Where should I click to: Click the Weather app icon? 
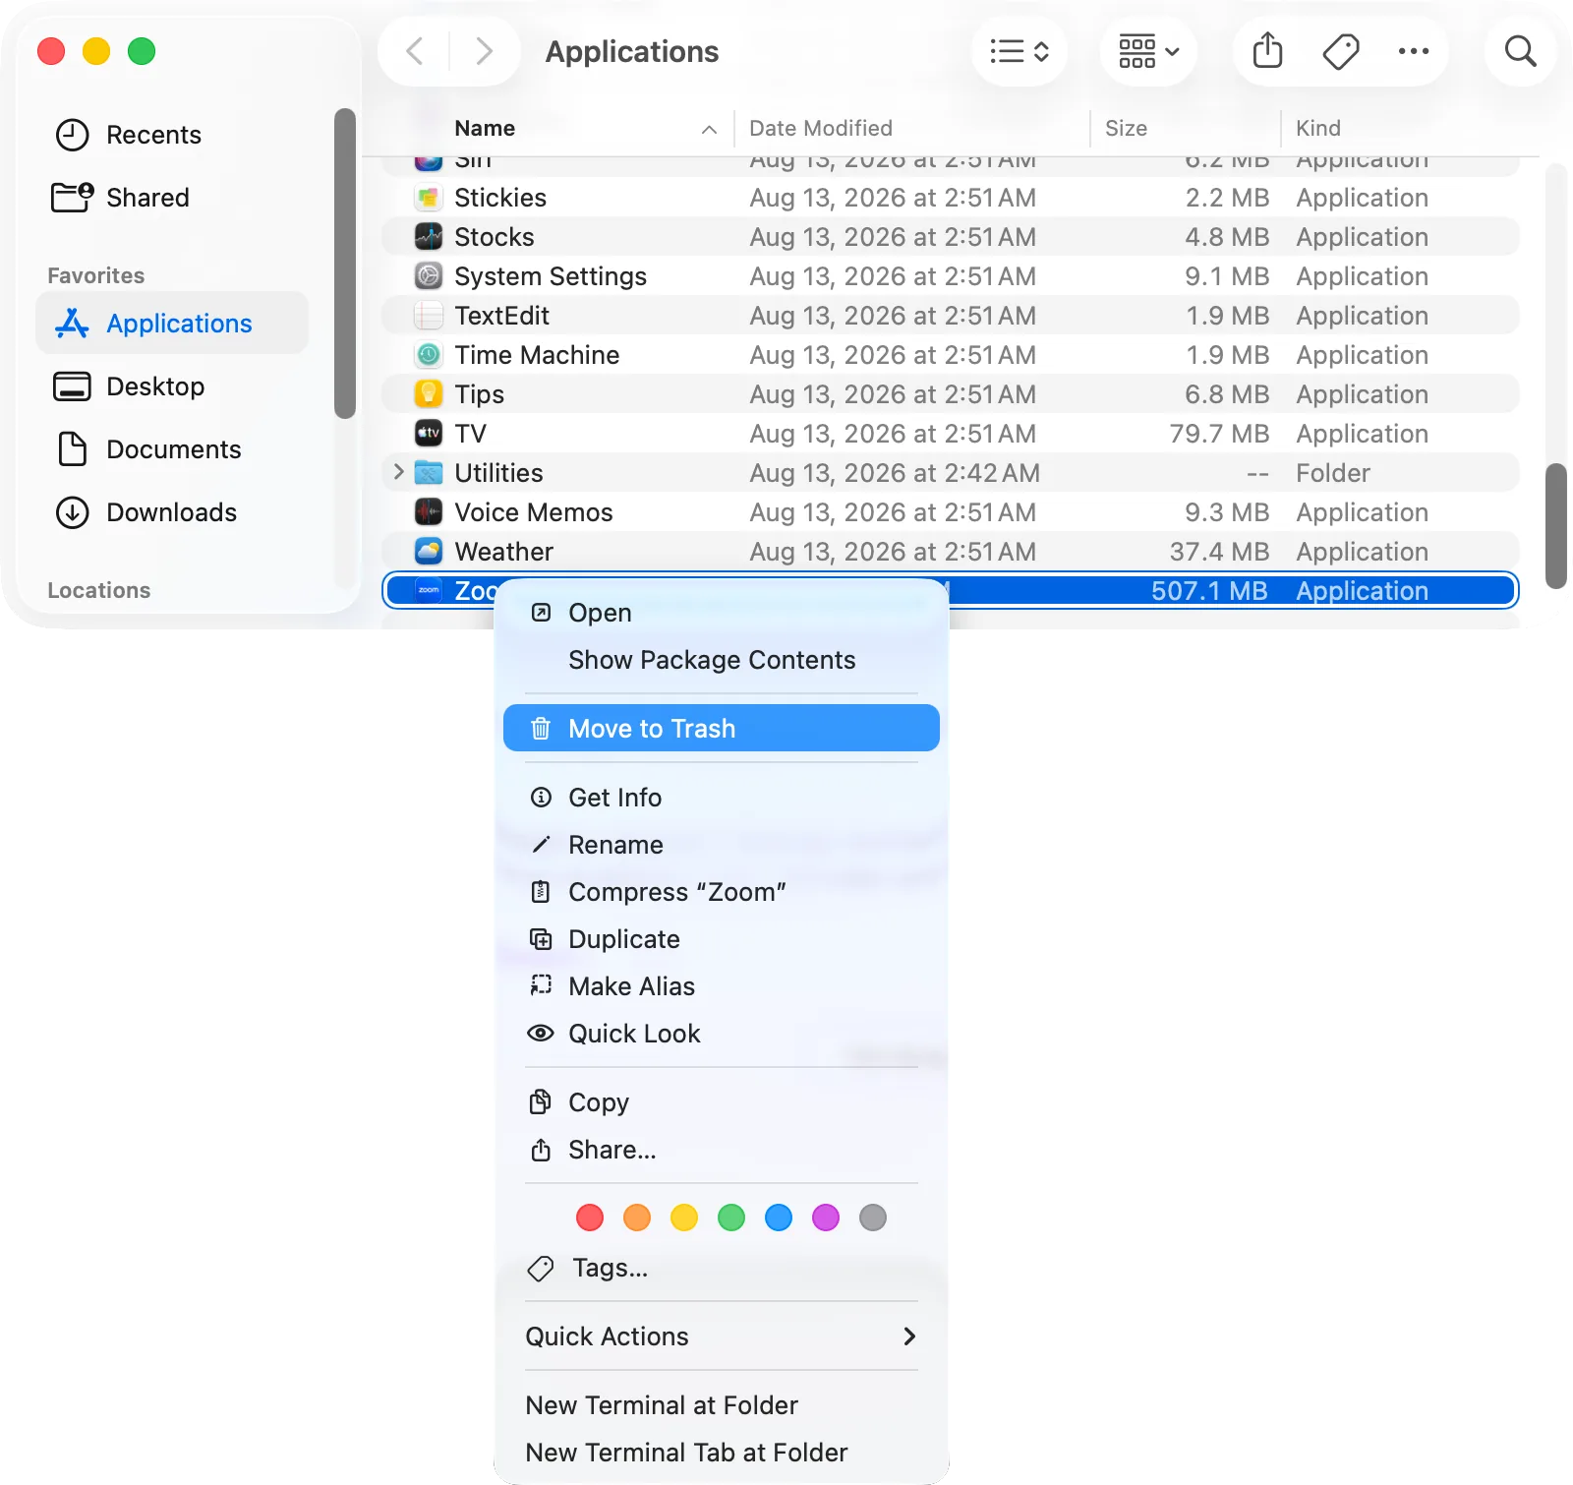(429, 552)
